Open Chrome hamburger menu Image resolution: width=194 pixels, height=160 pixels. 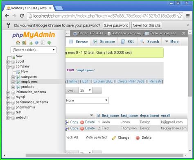coord(188,16)
